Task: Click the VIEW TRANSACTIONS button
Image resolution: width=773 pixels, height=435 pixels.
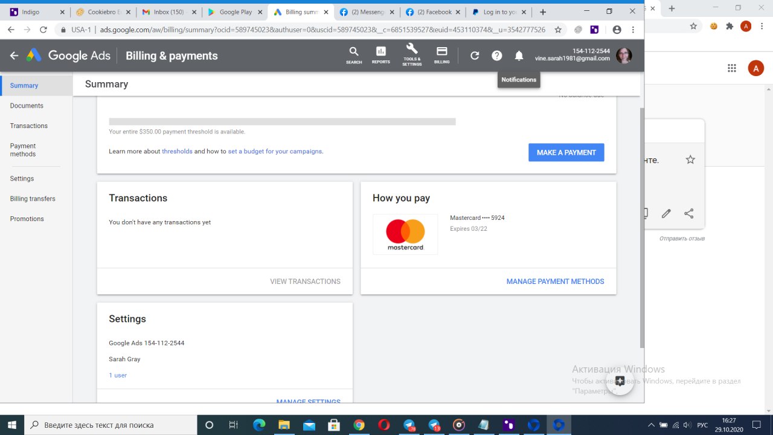Action: [x=305, y=282]
